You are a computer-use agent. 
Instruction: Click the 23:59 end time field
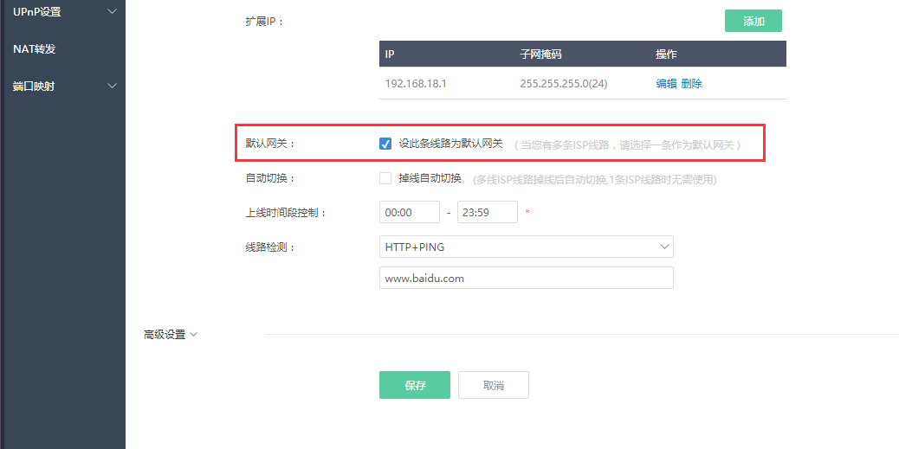click(488, 213)
